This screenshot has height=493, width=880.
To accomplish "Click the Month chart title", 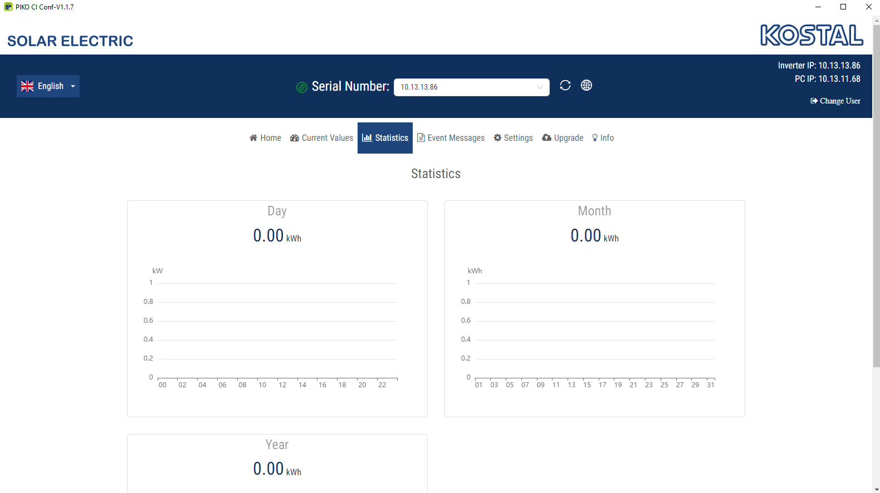I will [594, 211].
